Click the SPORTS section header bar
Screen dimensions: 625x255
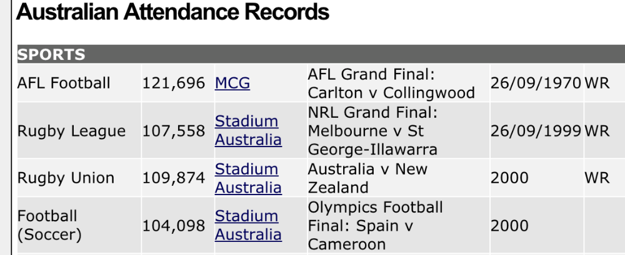pyautogui.click(x=321, y=54)
